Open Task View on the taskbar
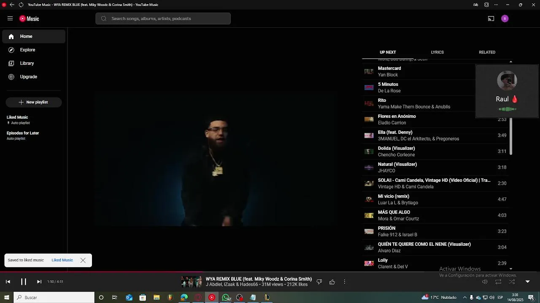Screen dimensions: 540x303 point(115,298)
